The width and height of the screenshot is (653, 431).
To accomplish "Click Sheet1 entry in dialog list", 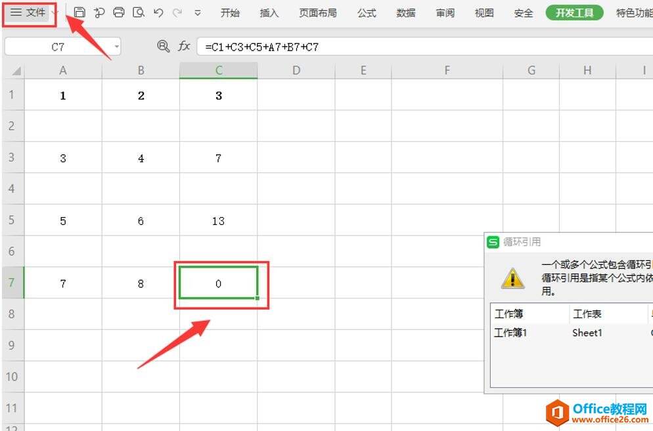I will tap(587, 333).
